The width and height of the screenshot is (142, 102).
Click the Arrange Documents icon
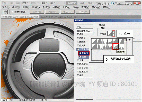click(43, 3)
